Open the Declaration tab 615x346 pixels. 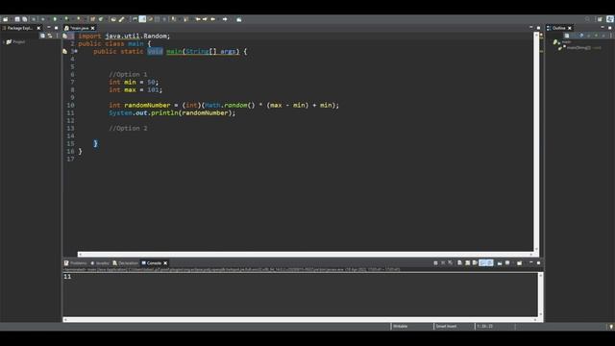126,263
